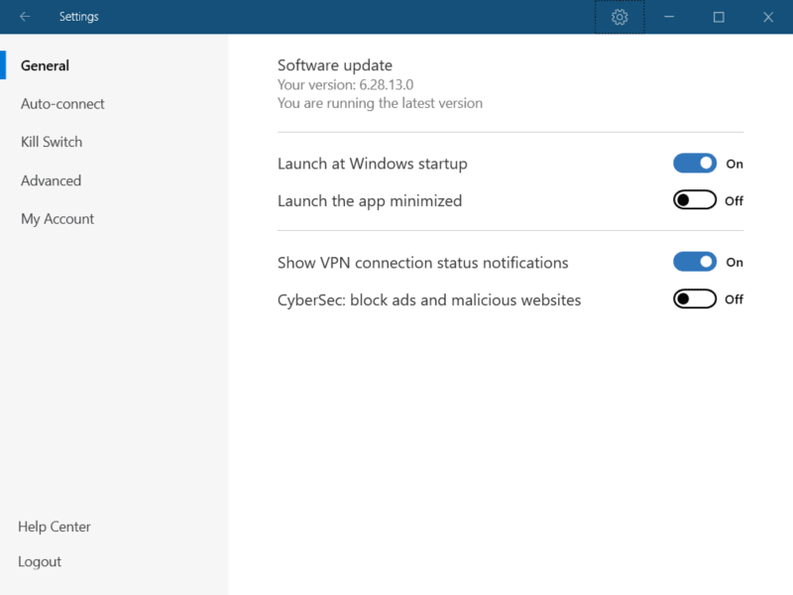This screenshot has width=793, height=595.
Task: Open the settings gear icon
Action: point(620,17)
